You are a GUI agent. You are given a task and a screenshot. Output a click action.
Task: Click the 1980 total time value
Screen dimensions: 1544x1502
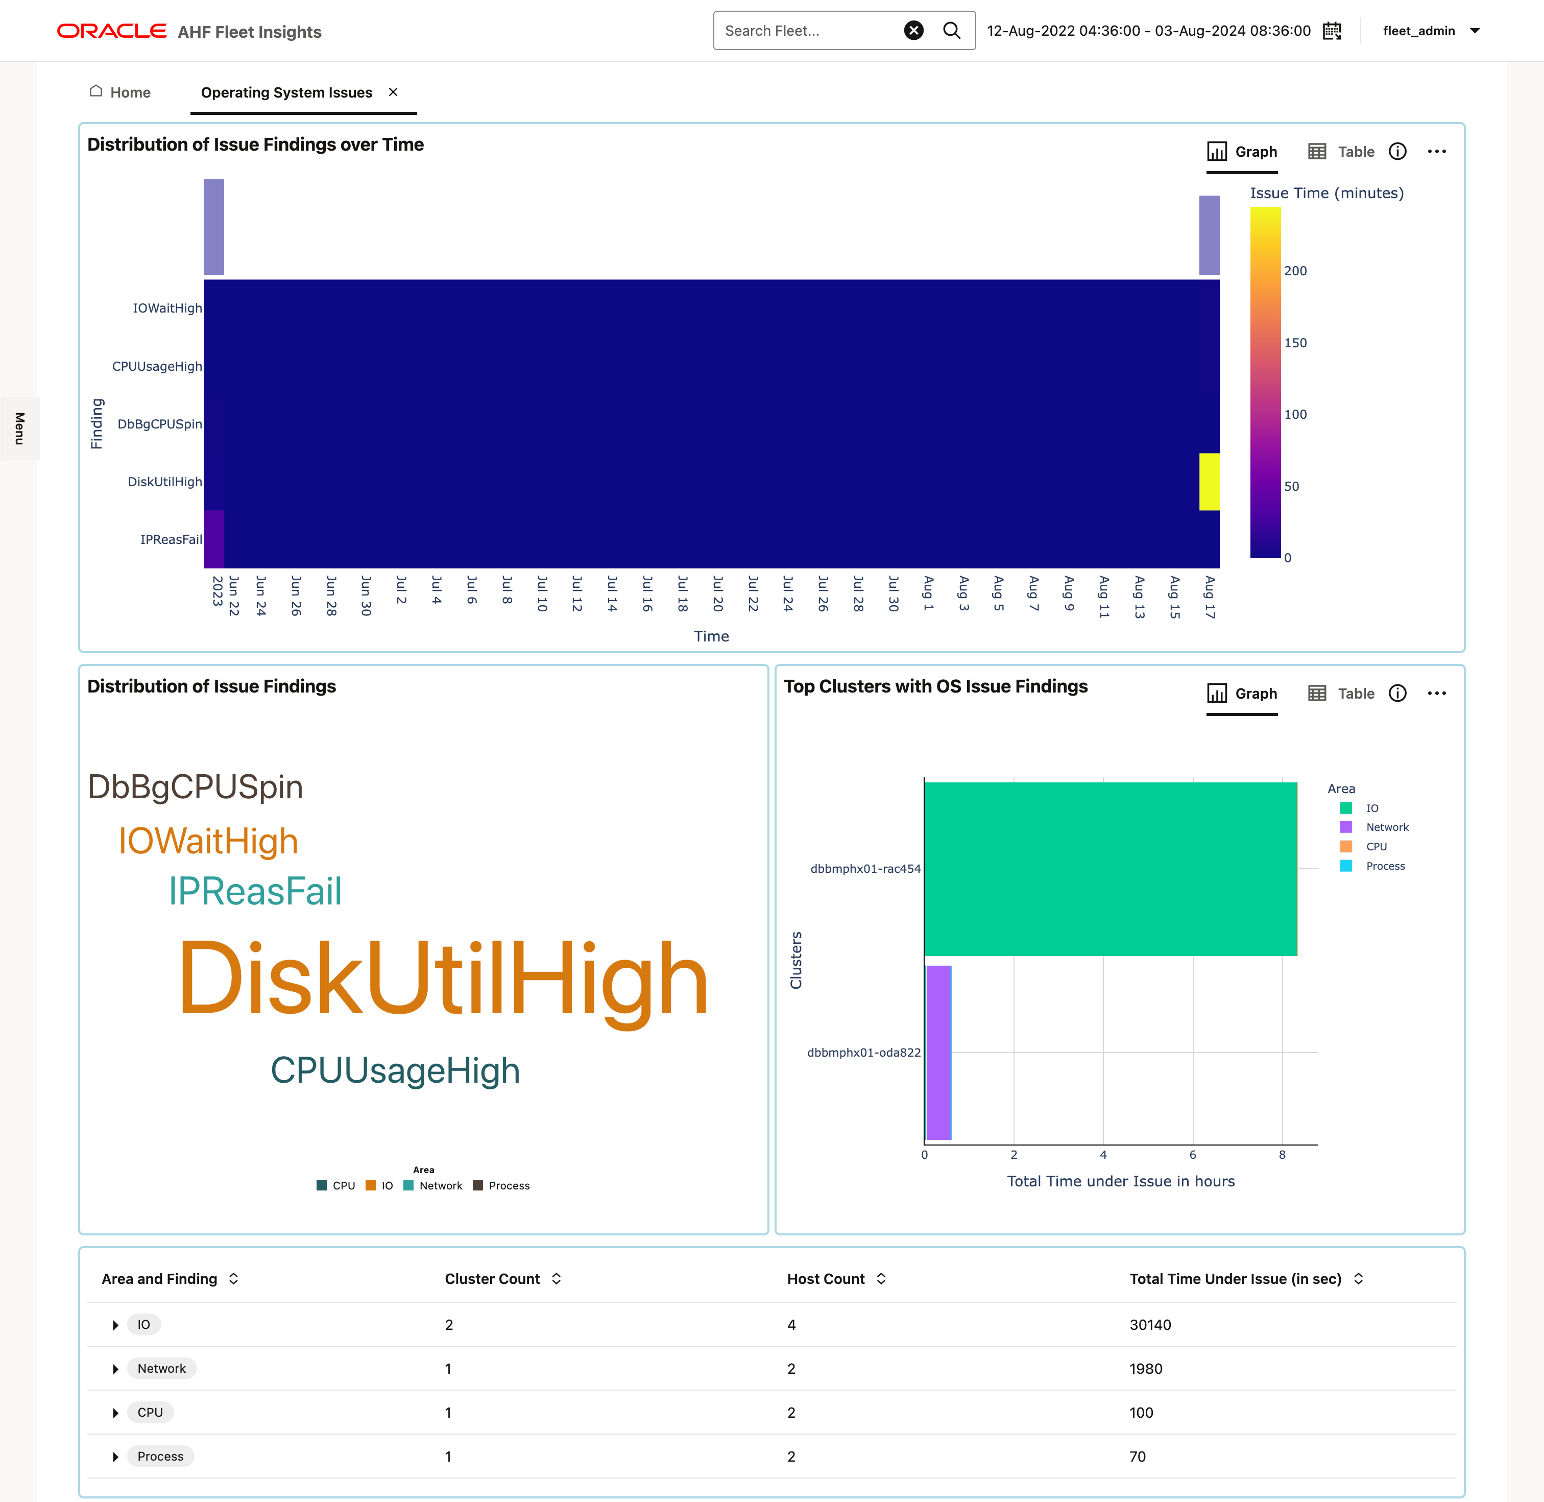(1146, 1369)
